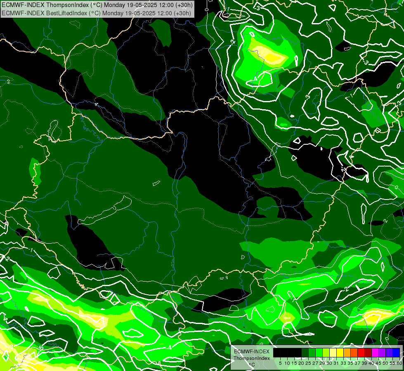Click the orange 33–35 legend swatch

pyautogui.click(x=347, y=352)
